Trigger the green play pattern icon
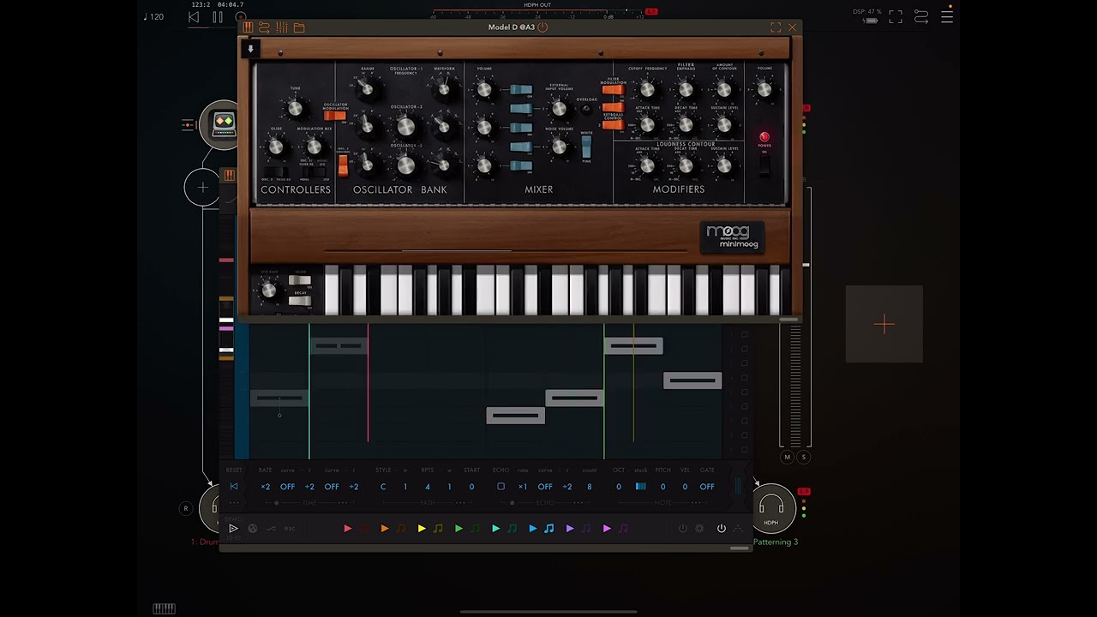The width and height of the screenshot is (1097, 617). pyautogui.click(x=459, y=529)
